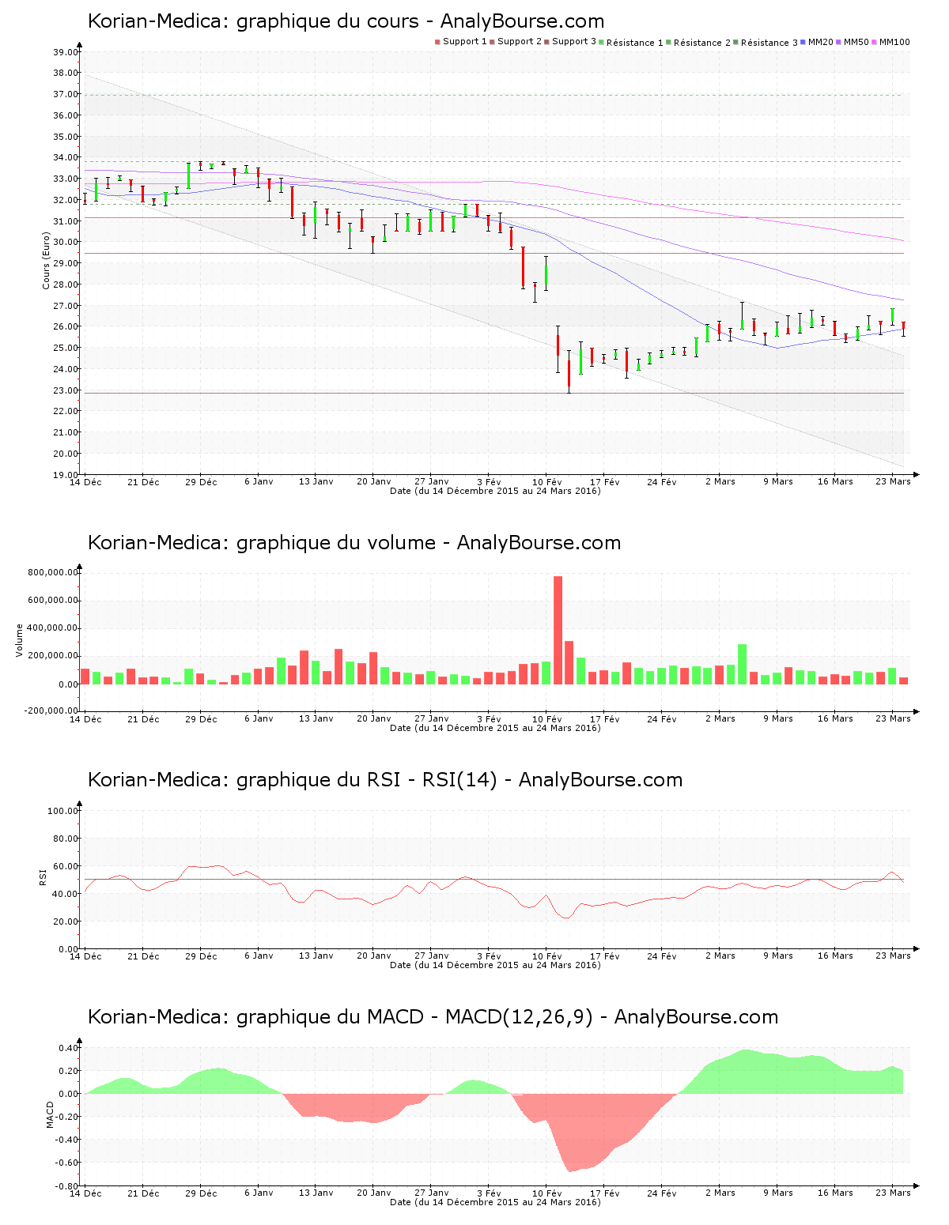Image resolution: width=949 pixels, height=1225 pixels.
Task: Click the '-0.40' MACD axis value
Action: tap(66, 1140)
